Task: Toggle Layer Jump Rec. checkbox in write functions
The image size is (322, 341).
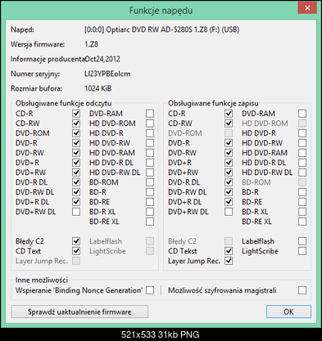Action: coord(229,261)
